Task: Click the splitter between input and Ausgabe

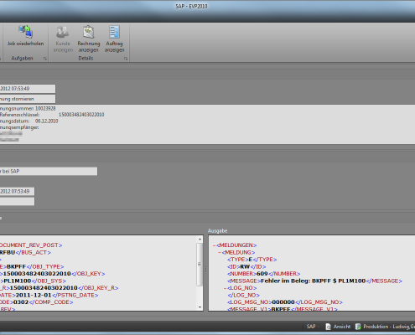Action: [205, 270]
